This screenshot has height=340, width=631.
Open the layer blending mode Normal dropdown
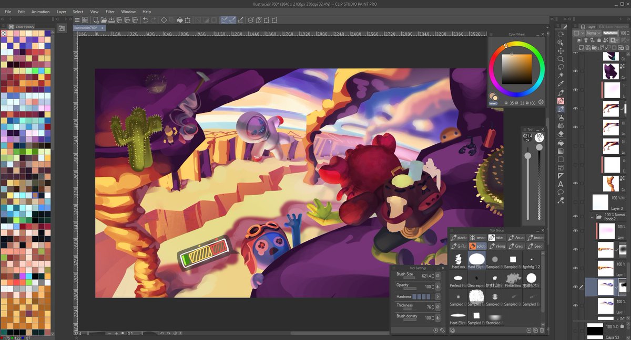click(594, 33)
